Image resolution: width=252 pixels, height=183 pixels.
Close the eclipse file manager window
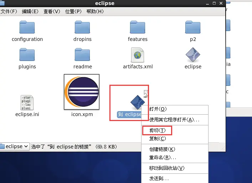[221, 3]
